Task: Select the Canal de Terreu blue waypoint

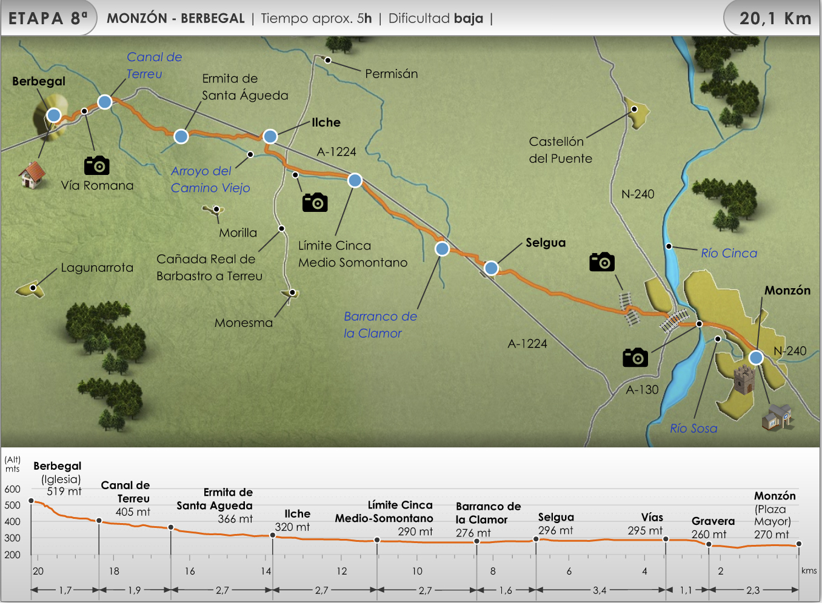Action: pos(105,102)
